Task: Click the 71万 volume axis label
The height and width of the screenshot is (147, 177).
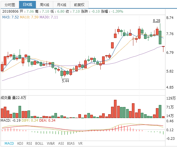Action: 170,107
